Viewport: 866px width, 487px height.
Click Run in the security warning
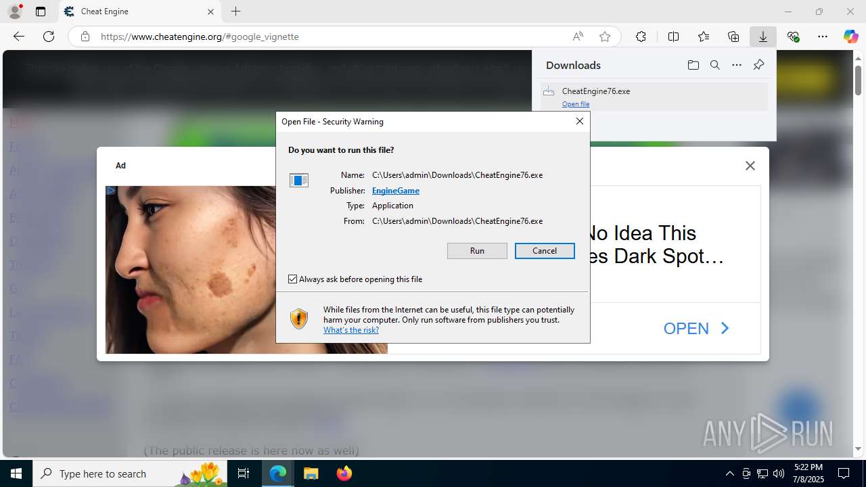point(477,251)
